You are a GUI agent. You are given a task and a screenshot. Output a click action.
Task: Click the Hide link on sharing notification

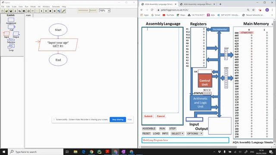pyautogui.click(x=130, y=120)
